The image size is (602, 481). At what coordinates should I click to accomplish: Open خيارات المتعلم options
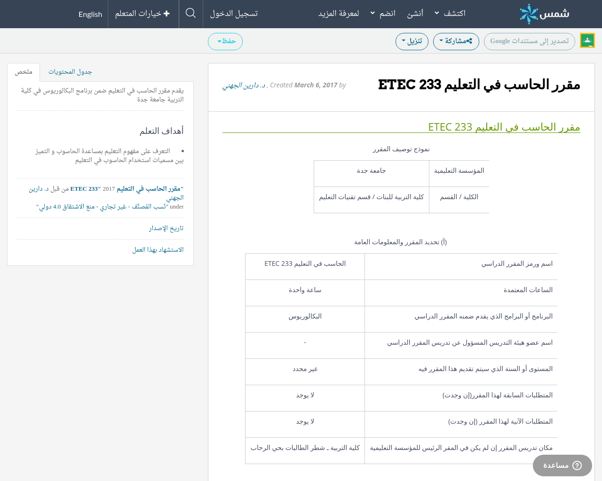point(143,14)
